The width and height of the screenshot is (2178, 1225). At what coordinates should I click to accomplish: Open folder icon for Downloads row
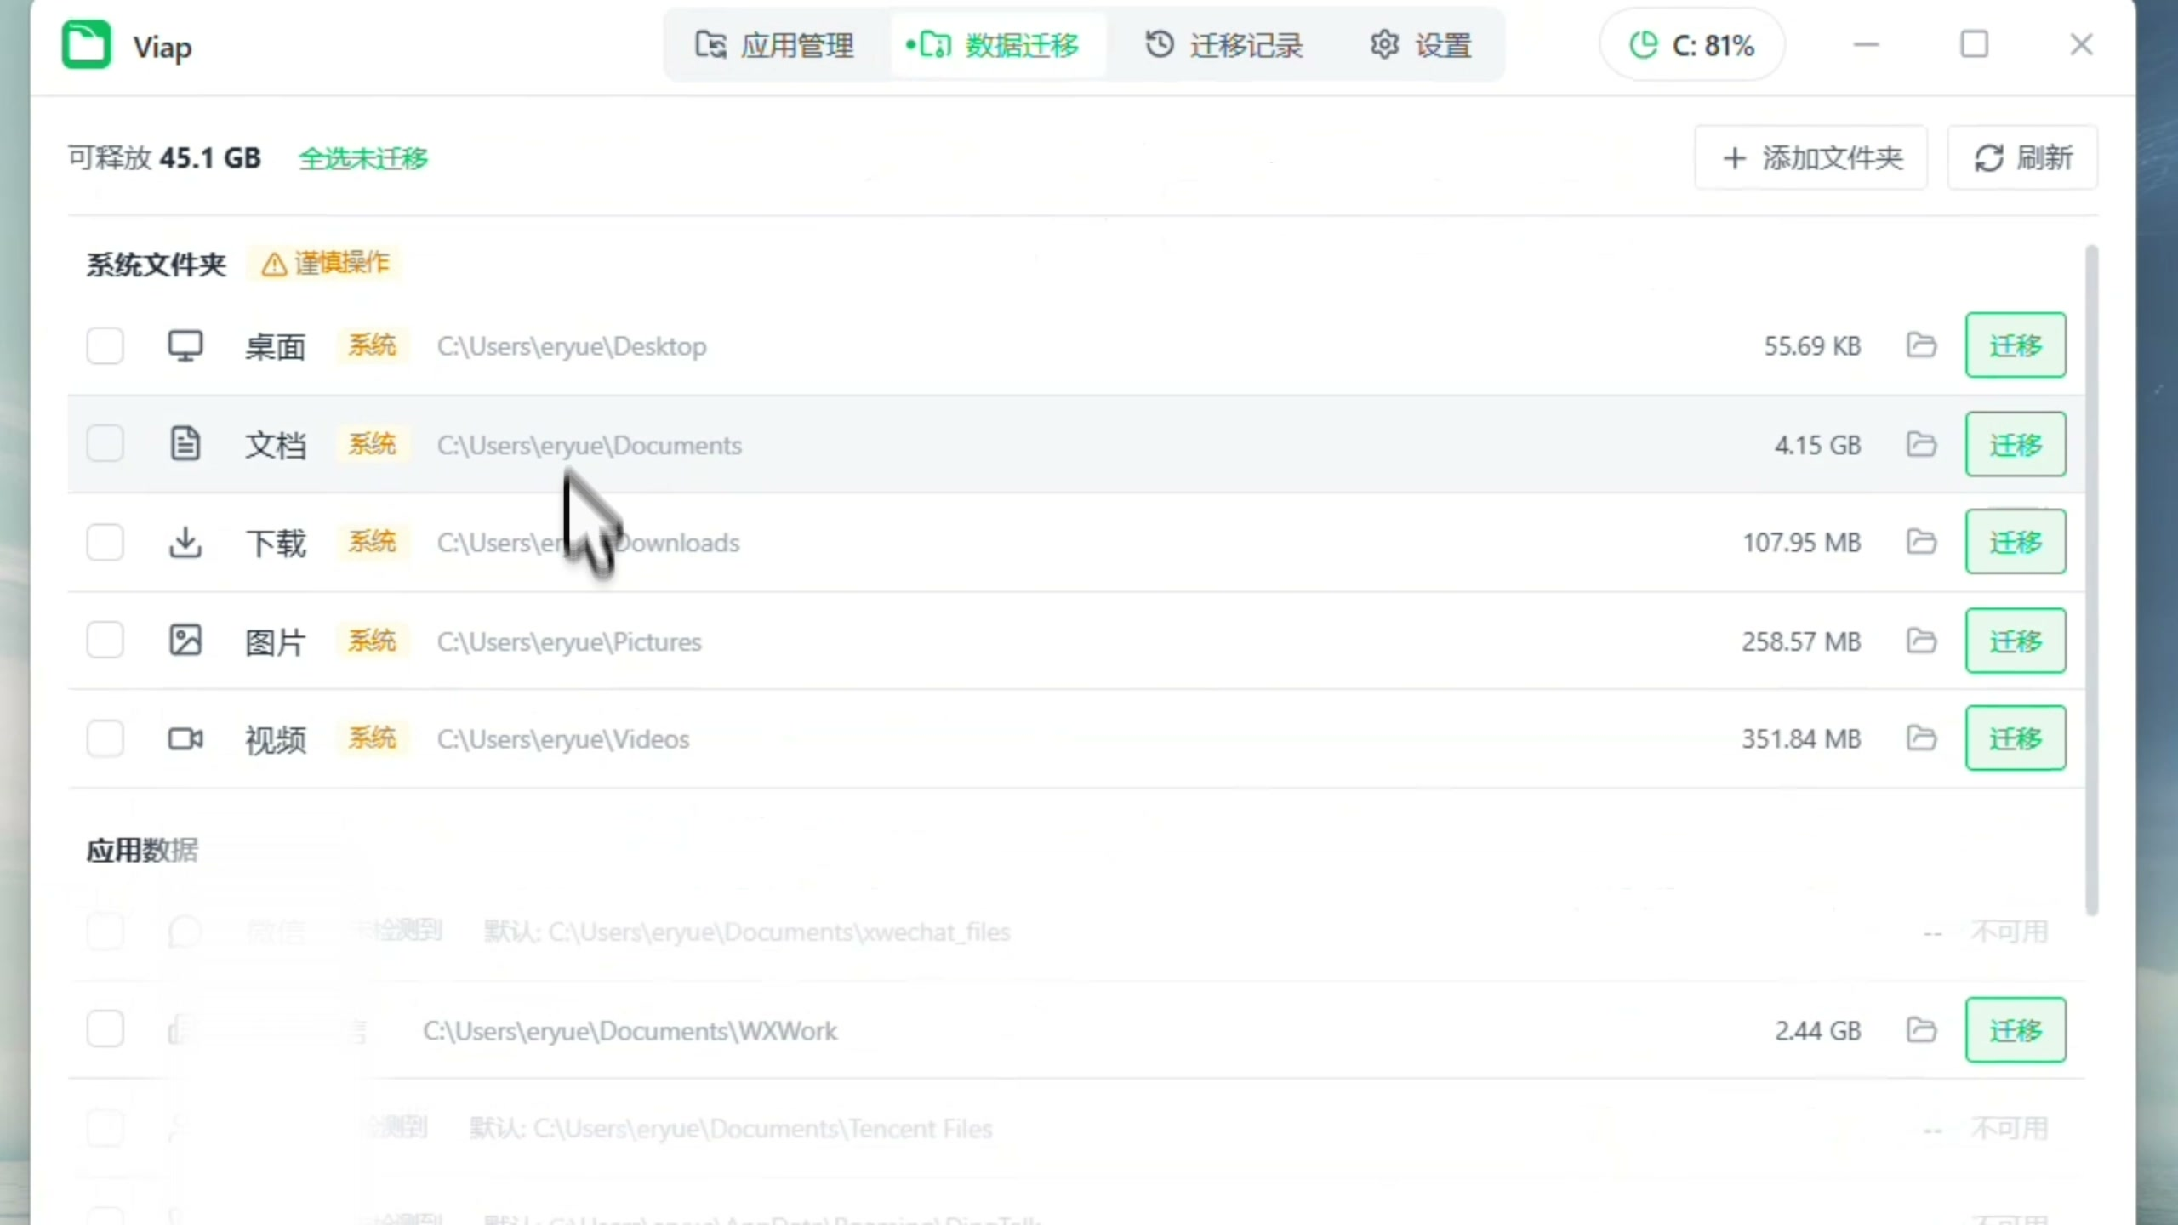pyautogui.click(x=1921, y=542)
